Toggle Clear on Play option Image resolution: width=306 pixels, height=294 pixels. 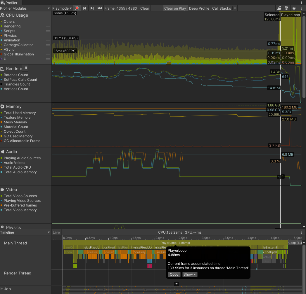(175, 8)
